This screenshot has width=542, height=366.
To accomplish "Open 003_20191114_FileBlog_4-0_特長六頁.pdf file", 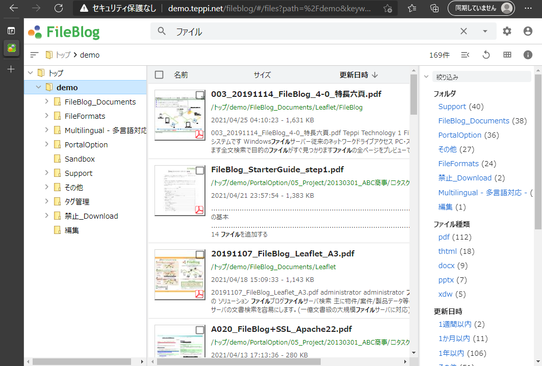I will pyautogui.click(x=296, y=94).
